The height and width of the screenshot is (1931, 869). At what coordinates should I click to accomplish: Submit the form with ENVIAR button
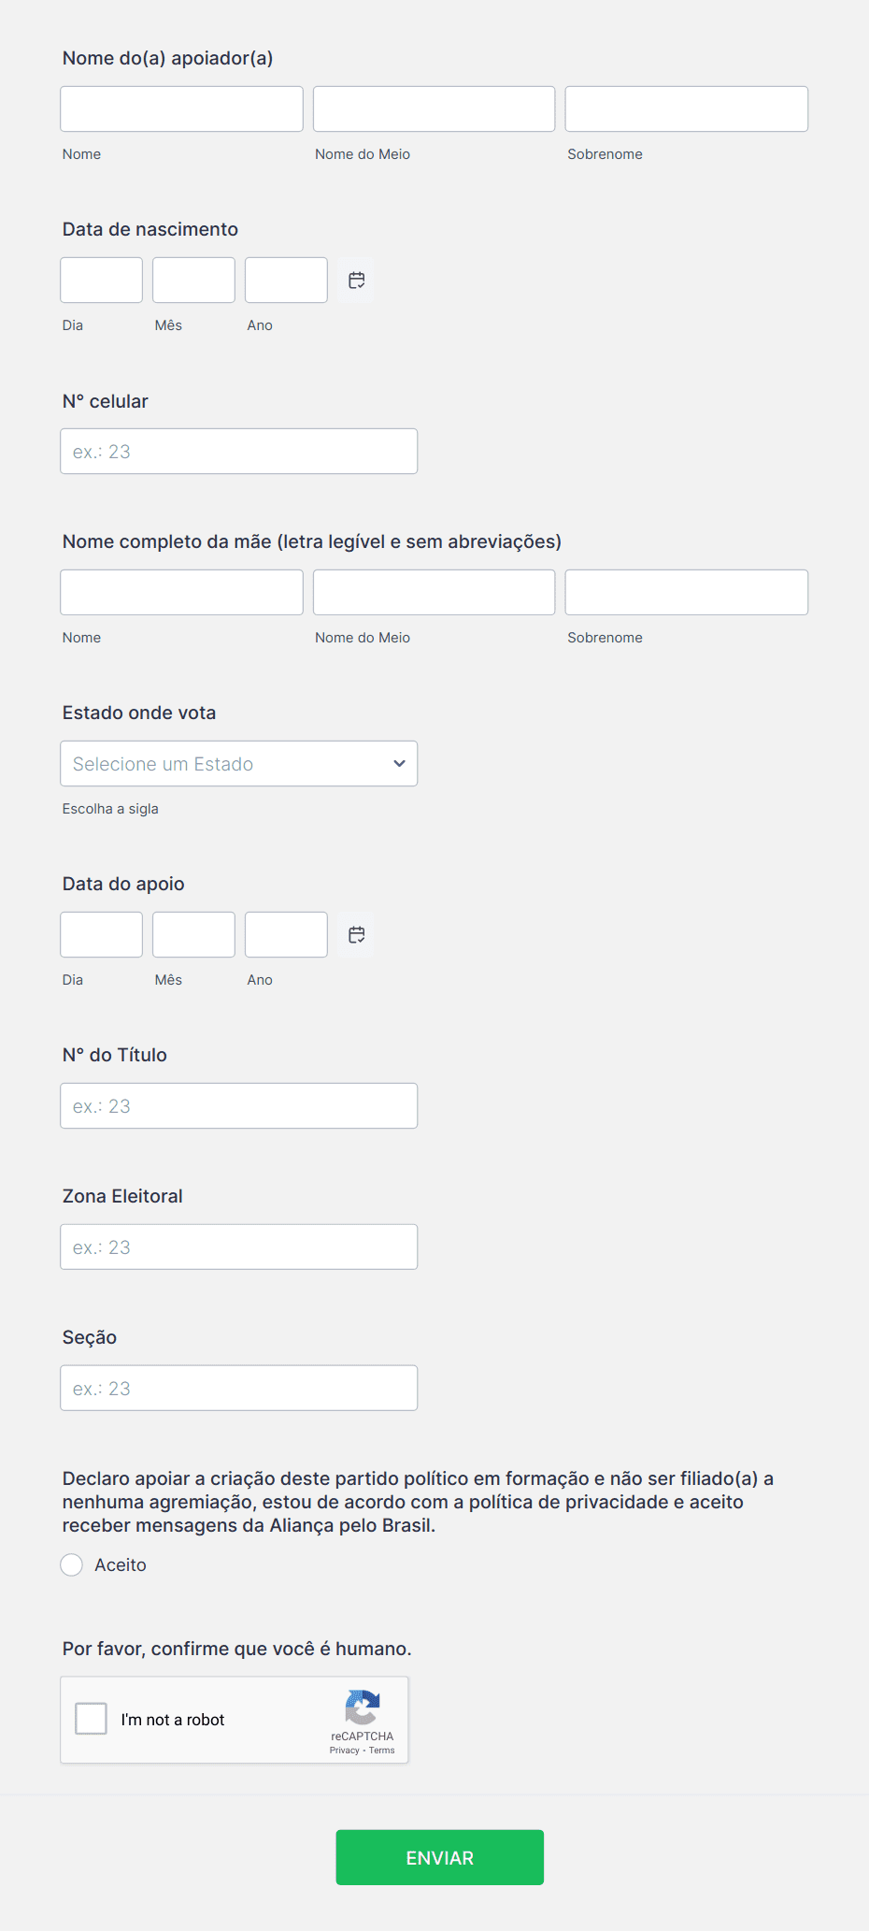(x=440, y=1857)
